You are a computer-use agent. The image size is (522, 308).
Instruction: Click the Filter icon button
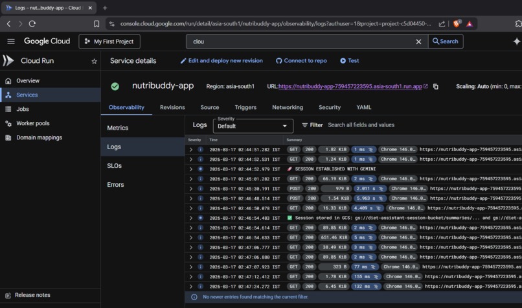[312, 125]
